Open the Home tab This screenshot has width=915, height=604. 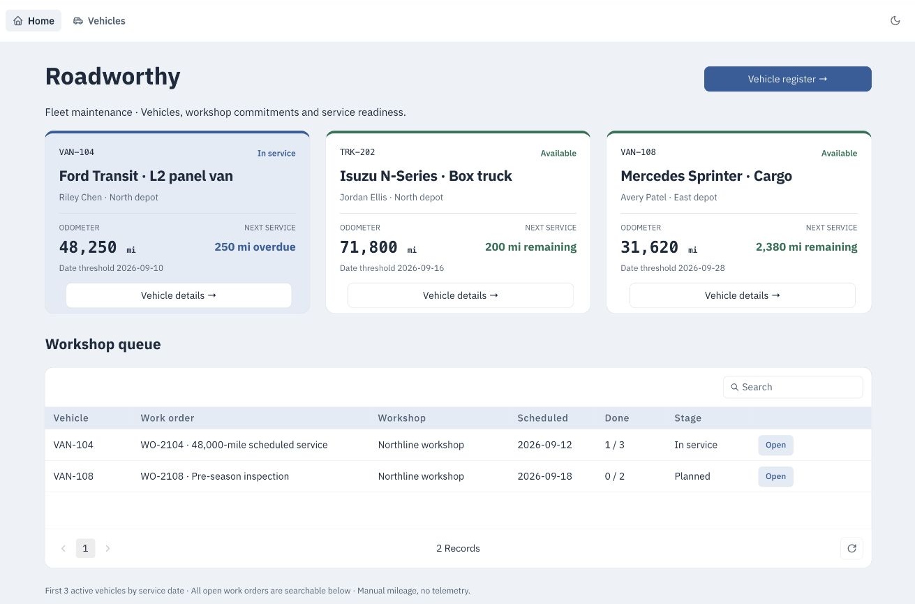pyautogui.click(x=34, y=21)
